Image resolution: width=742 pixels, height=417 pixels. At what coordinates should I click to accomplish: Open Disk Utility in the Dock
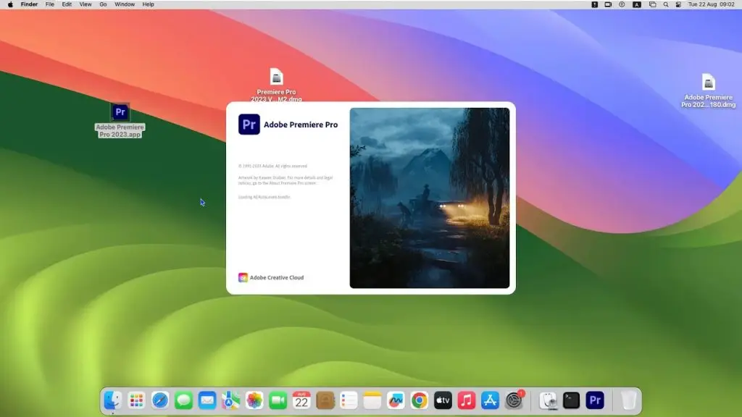(549, 400)
